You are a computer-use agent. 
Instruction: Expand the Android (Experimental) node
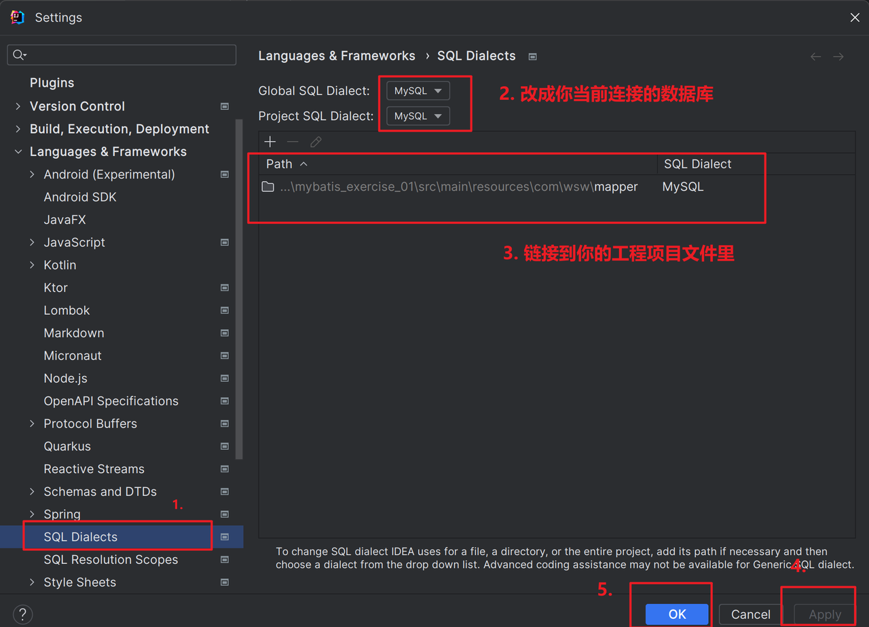(x=32, y=174)
